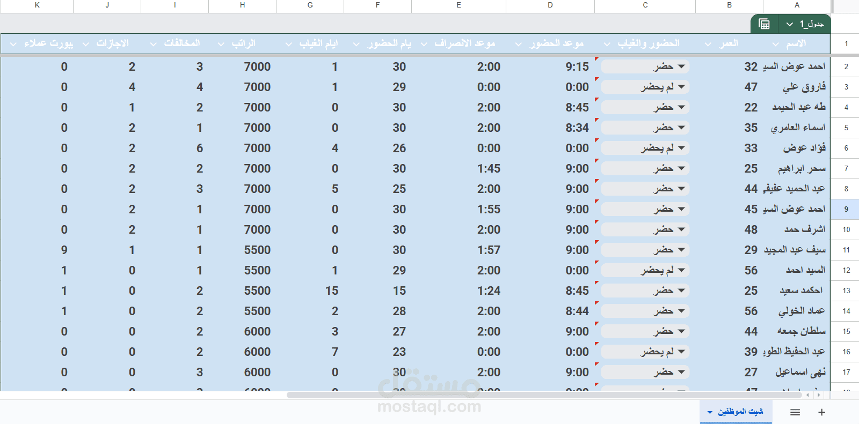Open لم يحضر chip for فؤاد عوض
Image resolution: width=859 pixels, height=424 pixels.
point(645,148)
